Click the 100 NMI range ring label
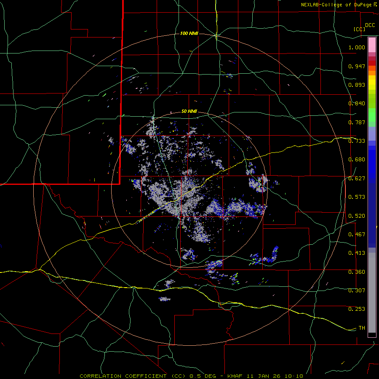The width and height of the screenshot is (379, 379). [x=189, y=33]
